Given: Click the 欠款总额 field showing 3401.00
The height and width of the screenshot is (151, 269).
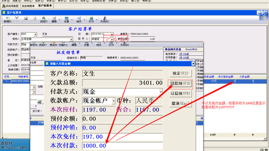Looking at the screenshot, I should tap(123, 83).
